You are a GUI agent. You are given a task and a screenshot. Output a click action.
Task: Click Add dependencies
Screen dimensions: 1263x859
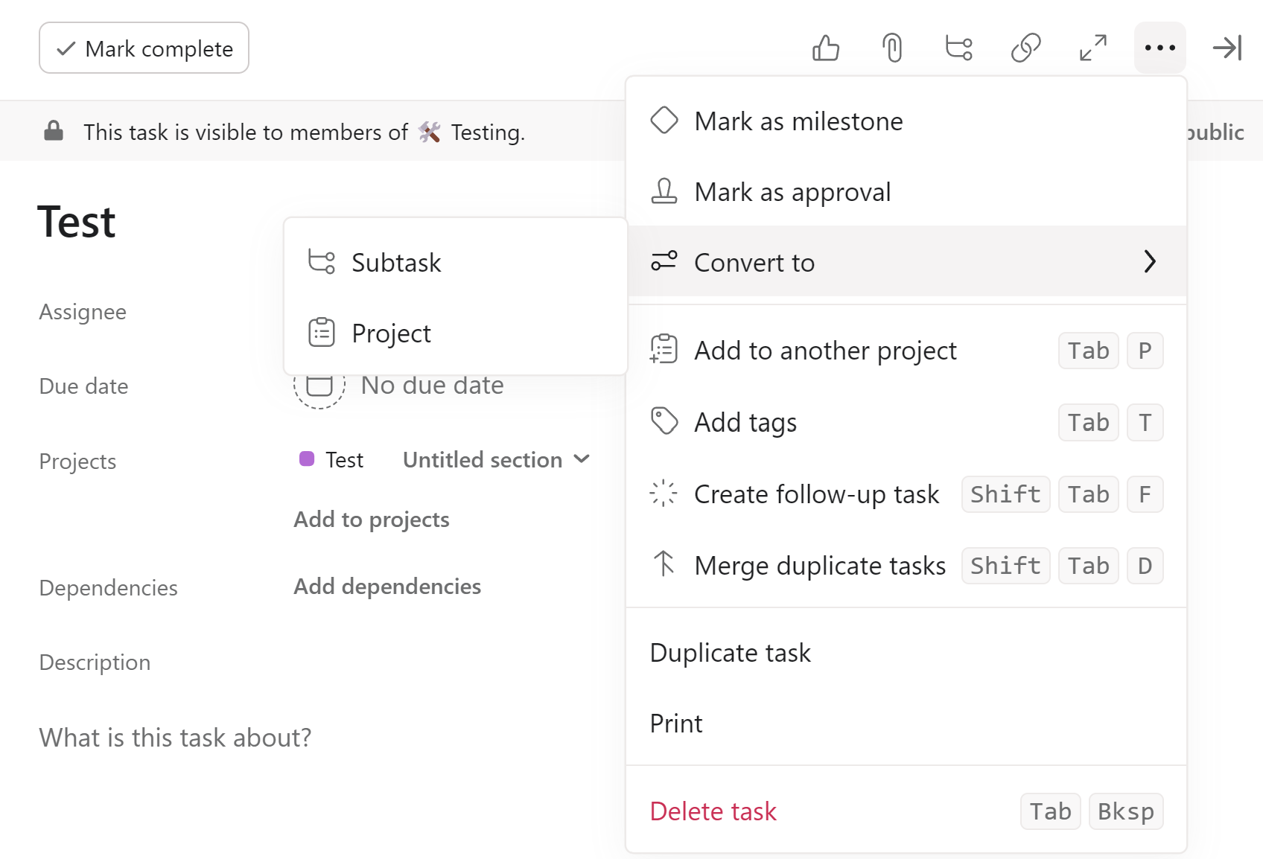pos(387,587)
